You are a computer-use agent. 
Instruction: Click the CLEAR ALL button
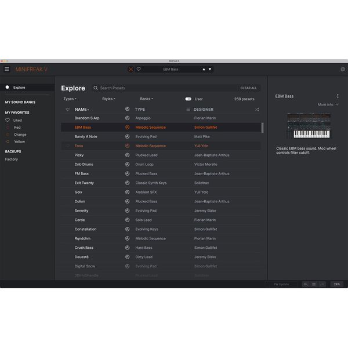249,88
